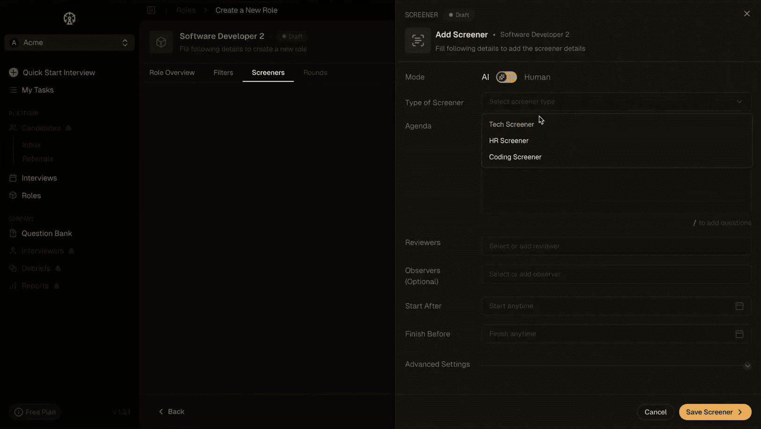Image resolution: width=761 pixels, height=429 pixels.
Task: Click the Candidates people icon
Action: click(13, 128)
